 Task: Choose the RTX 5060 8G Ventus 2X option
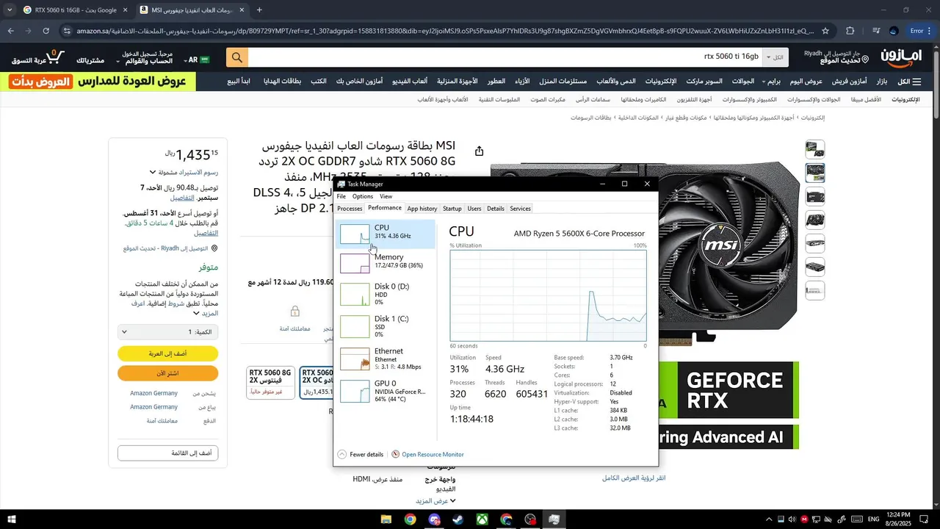click(x=270, y=382)
